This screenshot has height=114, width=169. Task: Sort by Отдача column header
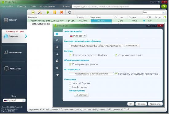132,17
